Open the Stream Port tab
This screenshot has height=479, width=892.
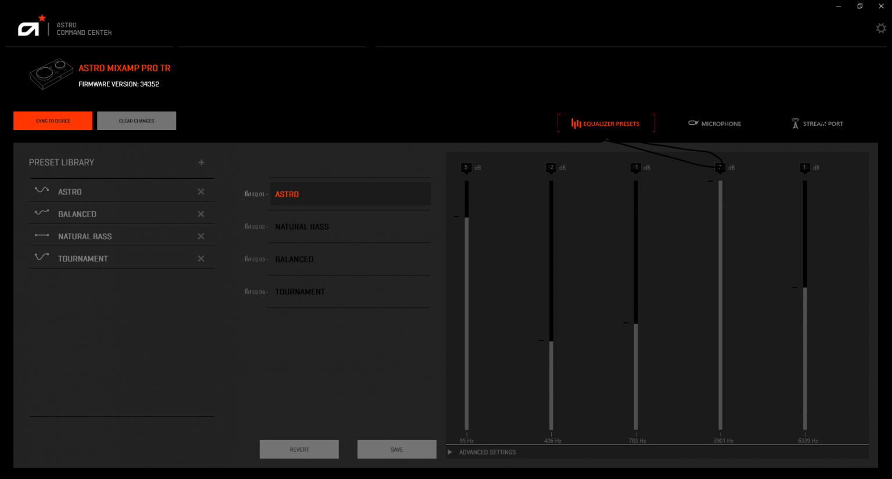tap(817, 124)
